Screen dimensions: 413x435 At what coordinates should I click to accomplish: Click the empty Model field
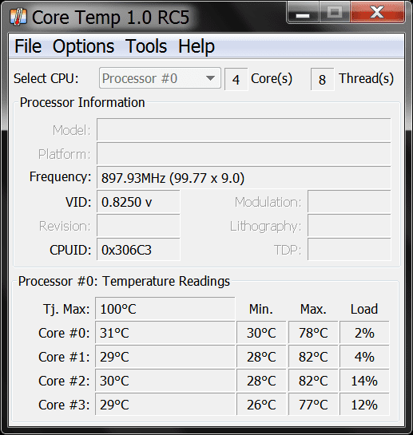tap(244, 129)
